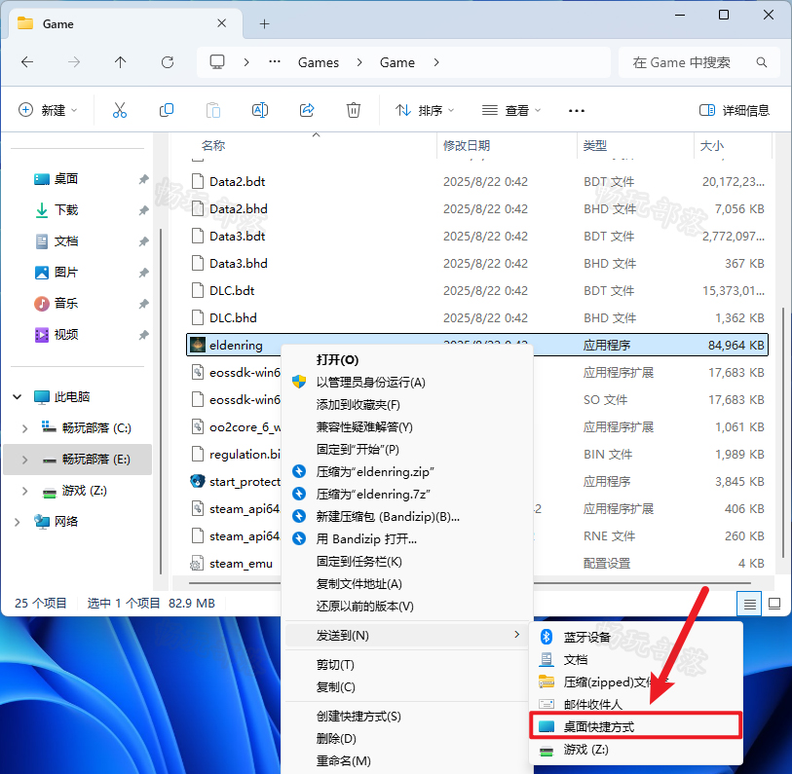Click the Rename icon in toolbar

click(x=260, y=110)
